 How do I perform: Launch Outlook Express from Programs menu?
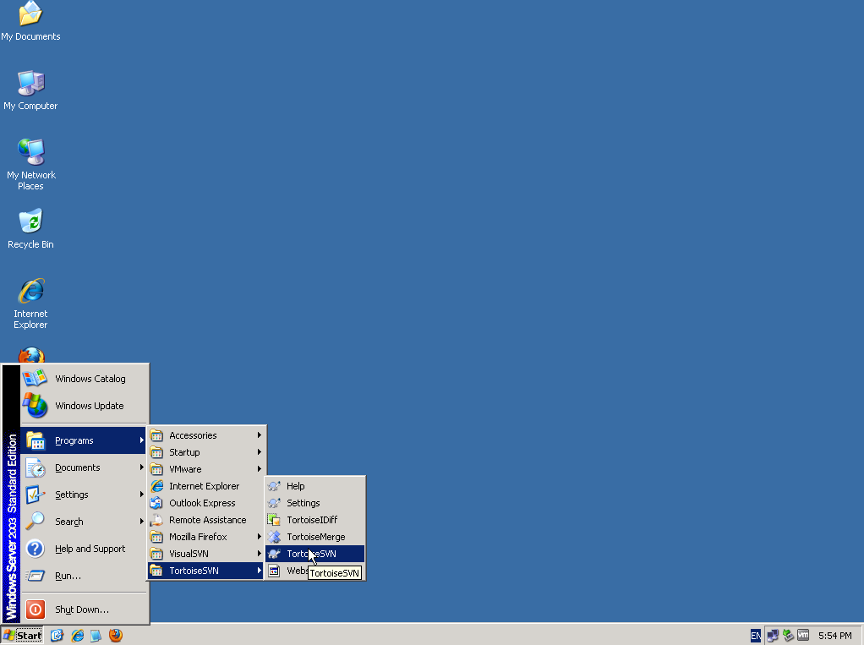(x=206, y=503)
